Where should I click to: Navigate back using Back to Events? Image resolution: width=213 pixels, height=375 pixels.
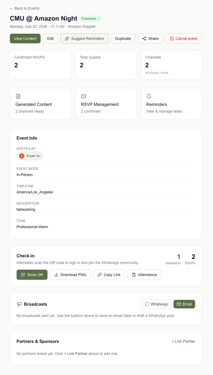(24, 8)
